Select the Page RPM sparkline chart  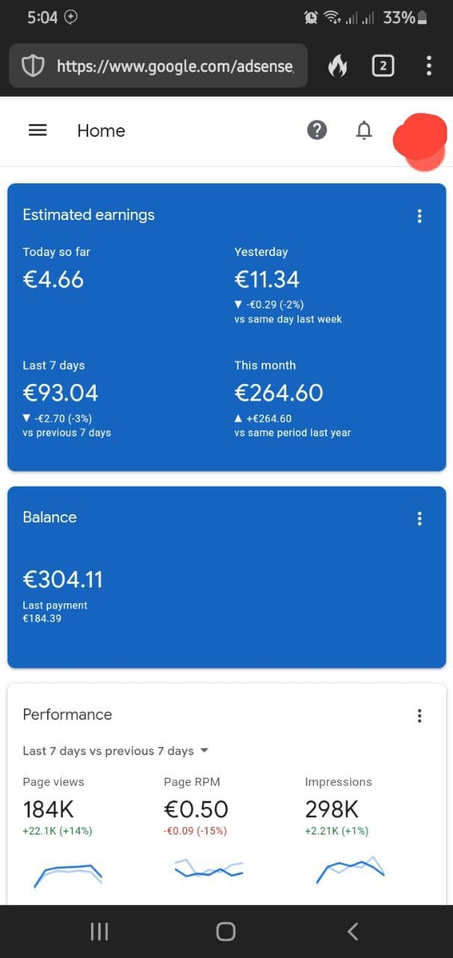(209, 869)
